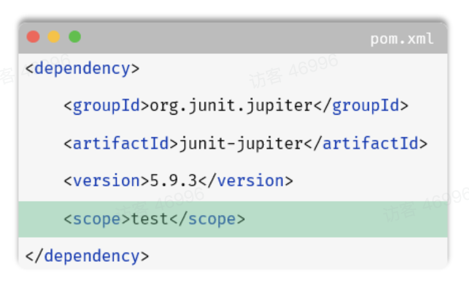Click the opening dependency tag
Image resolution: width=469 pixels, height=282 pixels.
pyautogui.click(x=82, y=68)
